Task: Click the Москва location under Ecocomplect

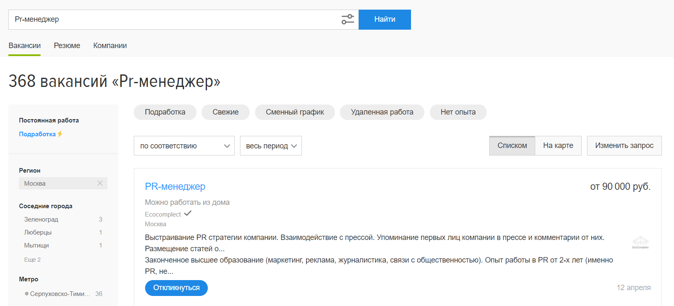Action: click(156, 224)
